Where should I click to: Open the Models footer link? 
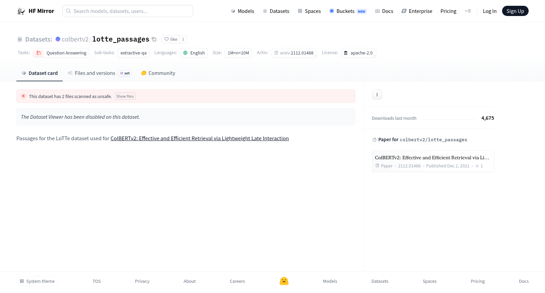(x=330, y=281)
